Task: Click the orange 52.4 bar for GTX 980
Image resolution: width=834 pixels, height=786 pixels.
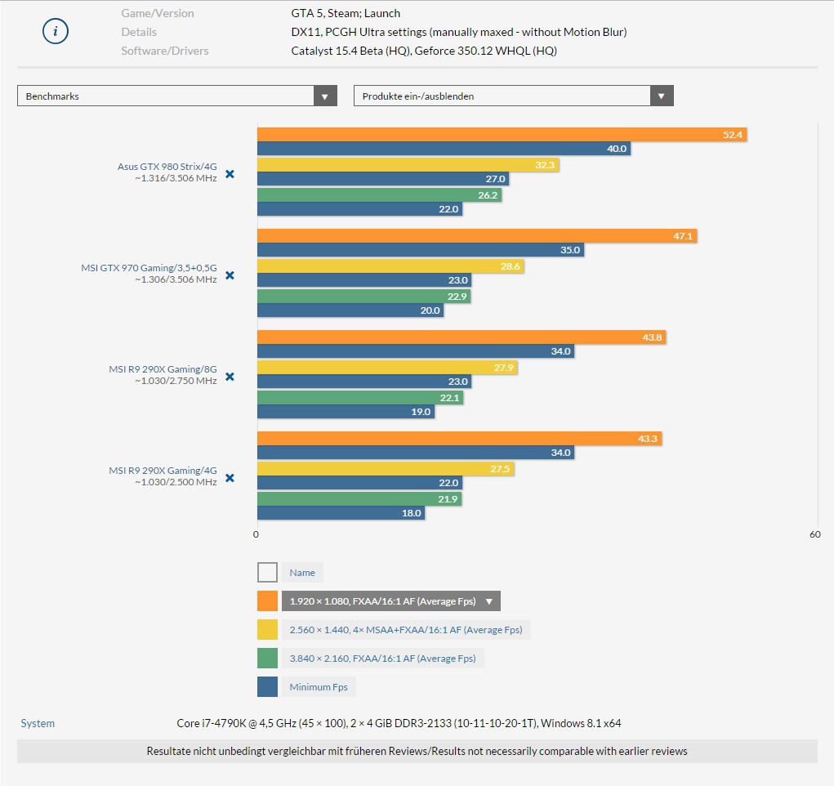Action: [x=502, y=135]
